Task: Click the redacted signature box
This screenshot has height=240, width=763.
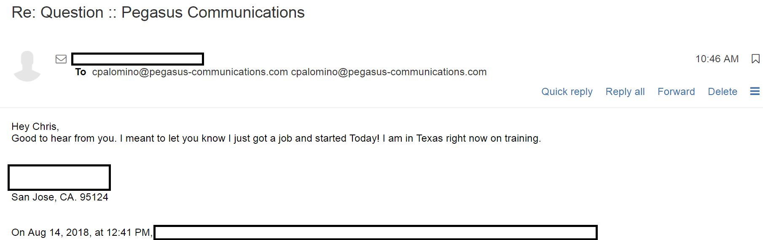Action: click(x=59, y=177)
